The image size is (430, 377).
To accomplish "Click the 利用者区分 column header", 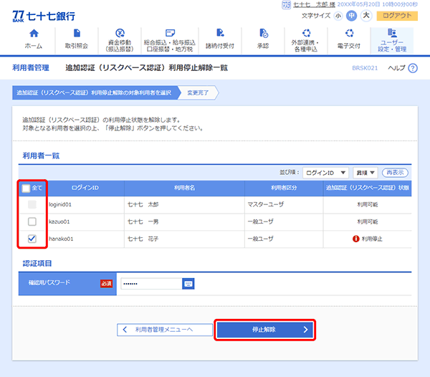I will [x=284, y=188].
